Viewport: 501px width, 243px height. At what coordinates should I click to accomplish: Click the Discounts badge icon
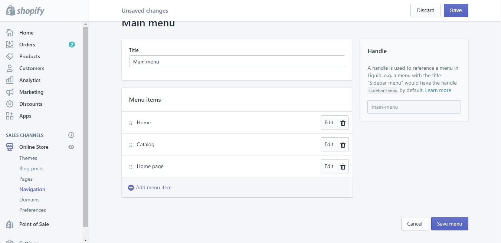tap(10, 104)
